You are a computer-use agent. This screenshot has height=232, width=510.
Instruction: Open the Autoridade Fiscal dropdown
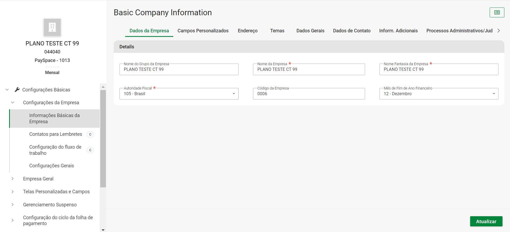pos(233,94)
